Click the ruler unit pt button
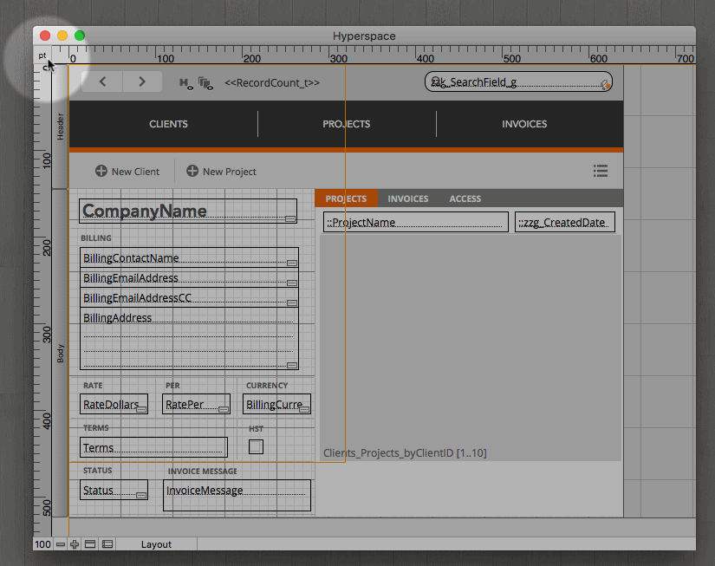 pyautogui.click(x=42, y=55)
